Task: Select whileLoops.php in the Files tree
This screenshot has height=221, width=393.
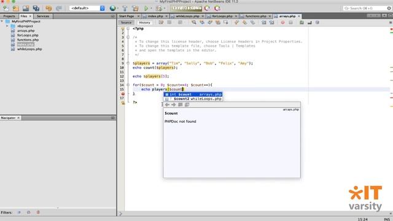Action: [29, 49]
